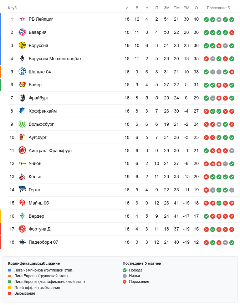Screen dimensions: 240x305
Task: Click Bavaria's latest loss result icon
Action: [x=232, y=32]
